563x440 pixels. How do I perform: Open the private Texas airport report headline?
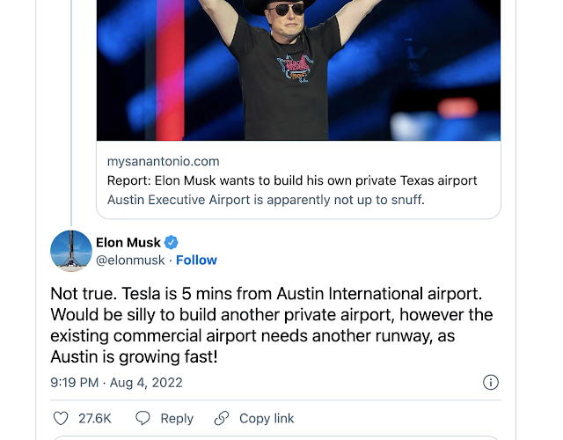click(x=292, y=180)
